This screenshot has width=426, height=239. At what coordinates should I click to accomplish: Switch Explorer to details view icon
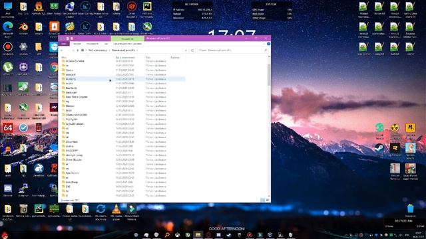pos(262,200)
